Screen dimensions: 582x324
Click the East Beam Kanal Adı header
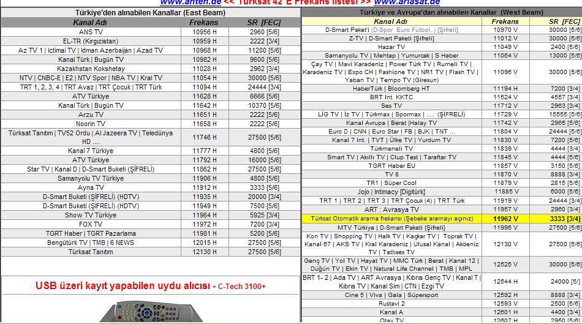[91, 23]
